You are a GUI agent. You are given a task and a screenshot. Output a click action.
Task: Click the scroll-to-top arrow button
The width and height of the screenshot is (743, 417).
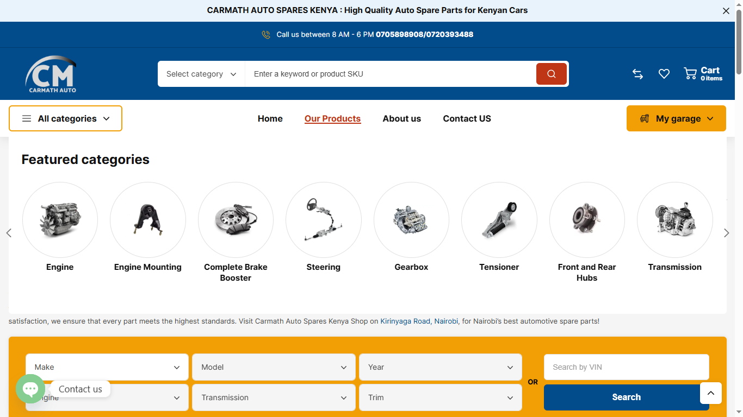coord(711,393)
